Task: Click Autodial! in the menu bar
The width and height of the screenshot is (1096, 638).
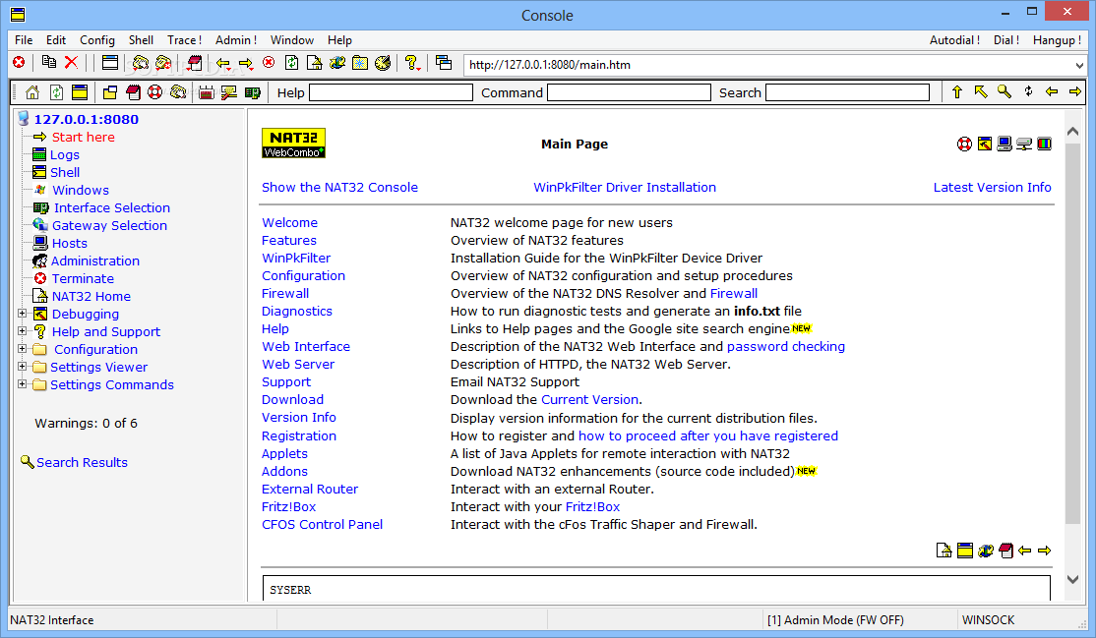Action: pos(954,40)
